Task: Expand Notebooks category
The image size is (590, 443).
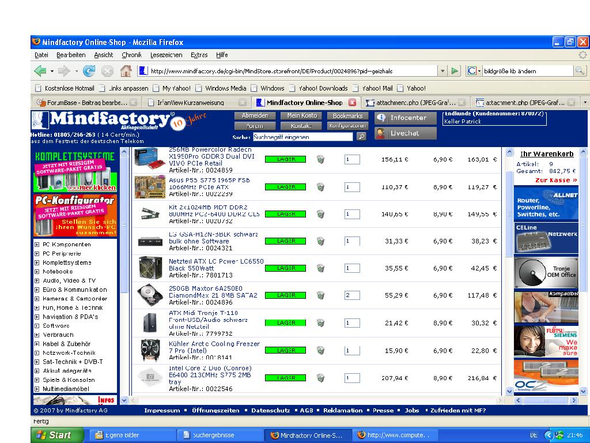Action: click(37, 272)
